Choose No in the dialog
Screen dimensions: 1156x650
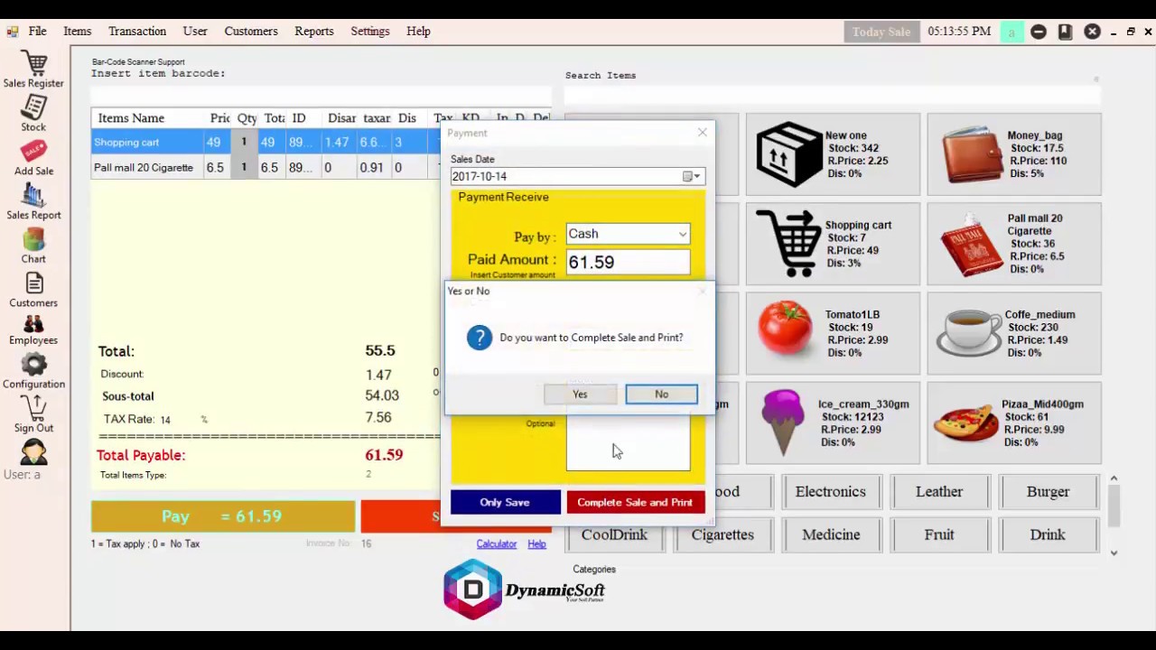point(661,395)
